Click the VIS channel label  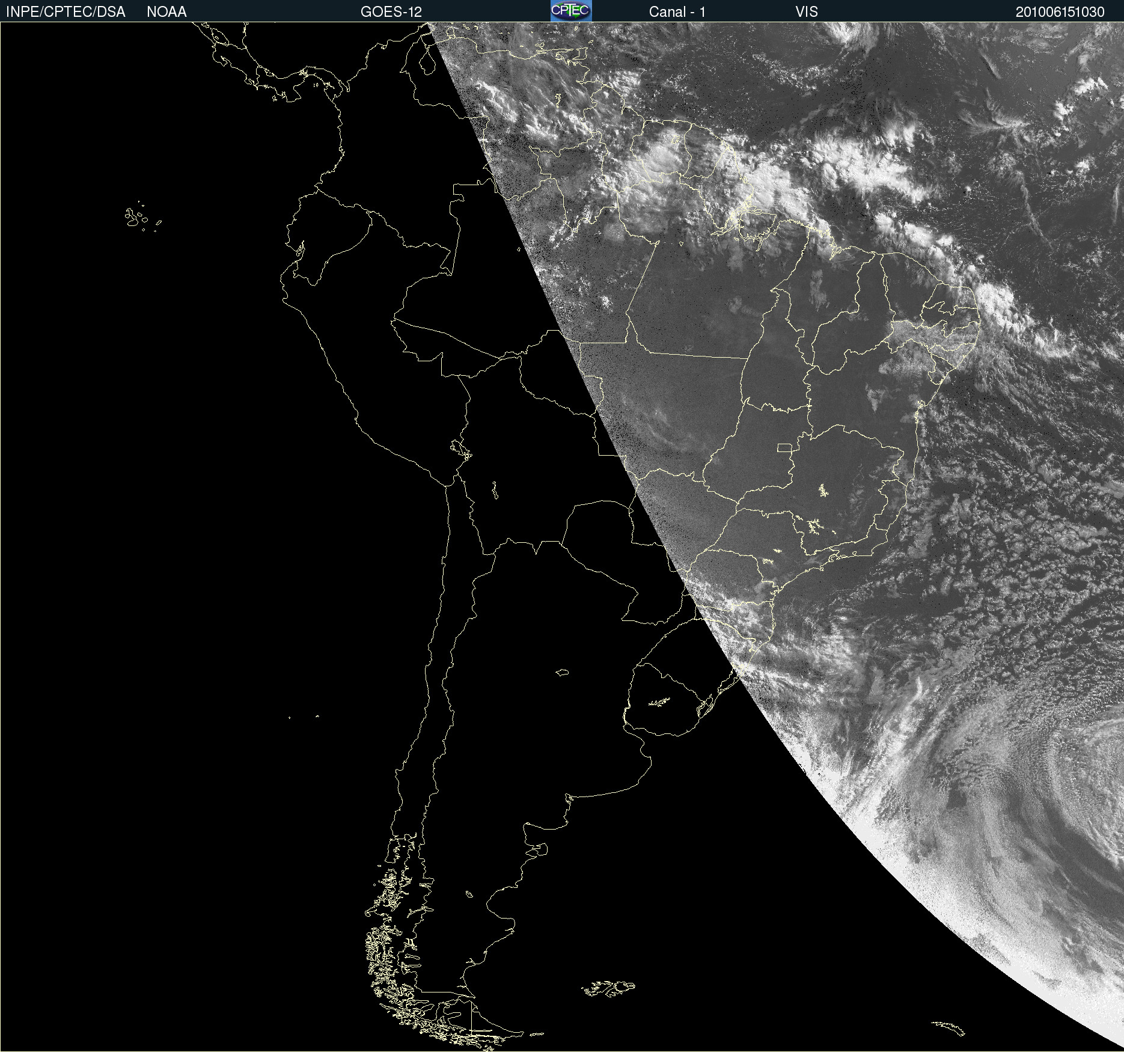pyautogui.click(x=807, y=12)
